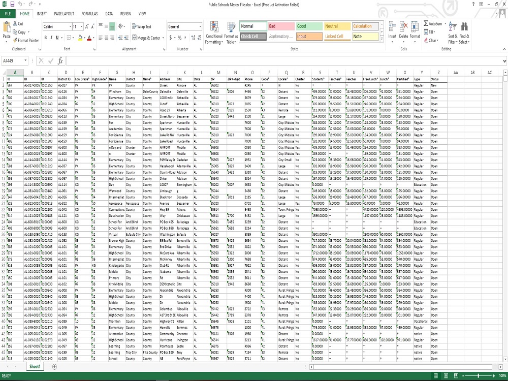
Task: Click the Insert Function fx icon
Action: [60, 60]
